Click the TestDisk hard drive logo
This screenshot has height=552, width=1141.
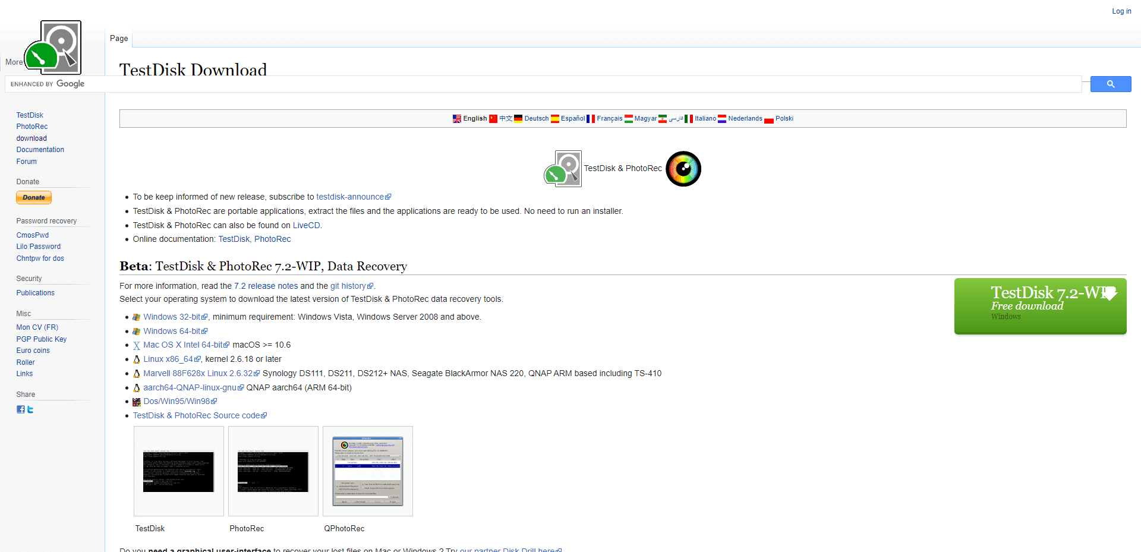562,168
